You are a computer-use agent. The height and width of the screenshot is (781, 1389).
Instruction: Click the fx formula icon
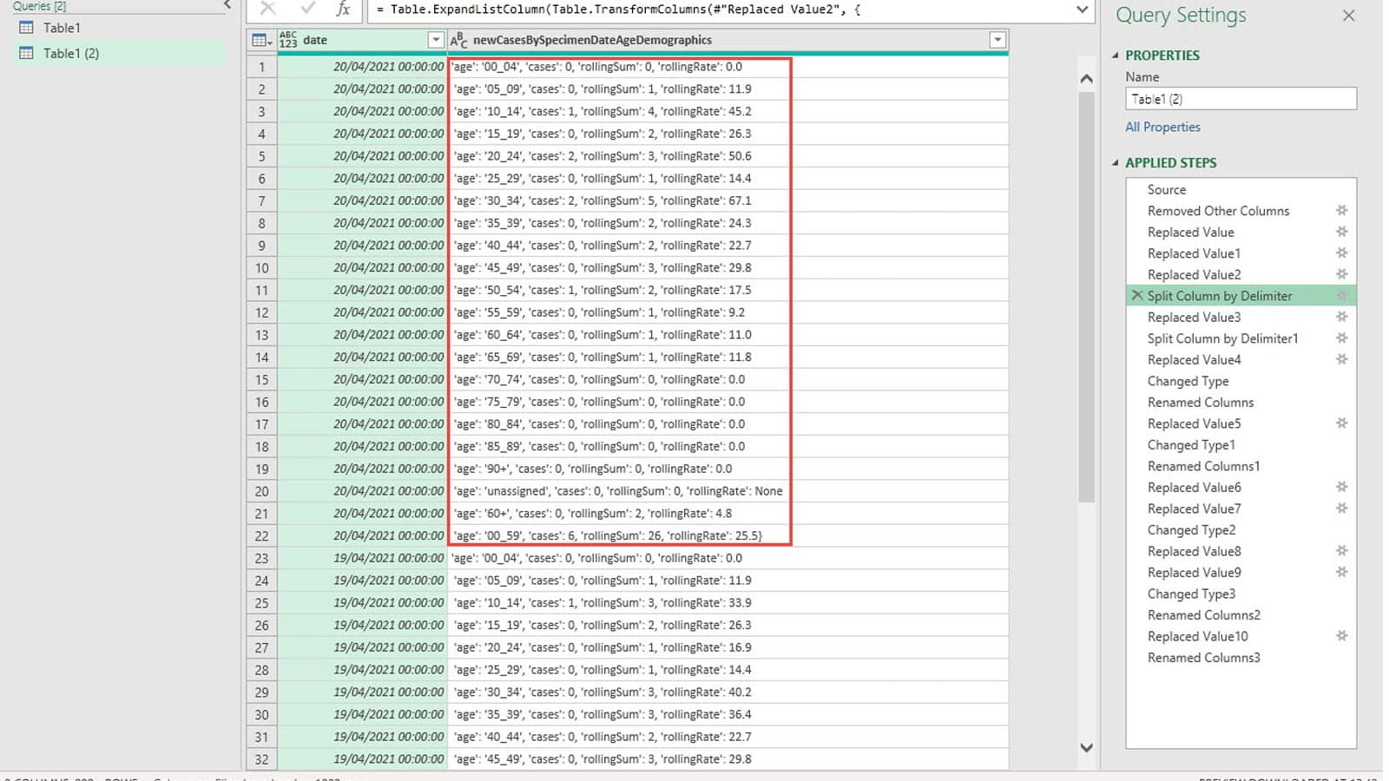(344, 10)
